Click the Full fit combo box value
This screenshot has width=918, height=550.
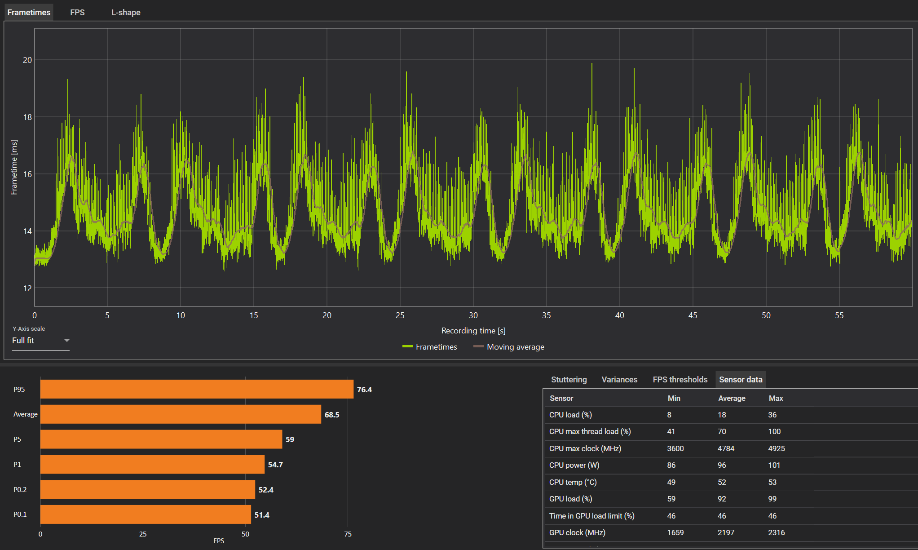pos(23,341)
